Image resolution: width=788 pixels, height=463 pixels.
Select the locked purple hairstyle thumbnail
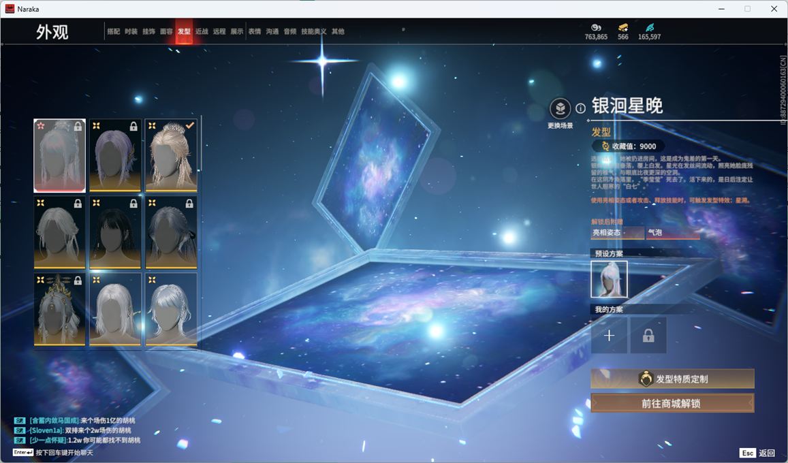[115, 156]
